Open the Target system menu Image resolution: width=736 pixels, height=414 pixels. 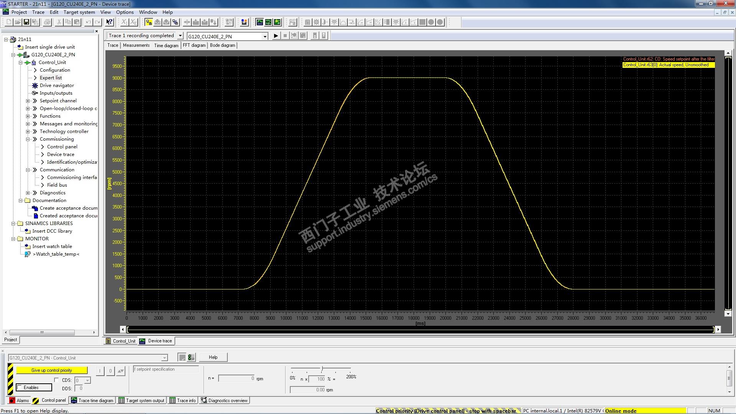[79, 12]
